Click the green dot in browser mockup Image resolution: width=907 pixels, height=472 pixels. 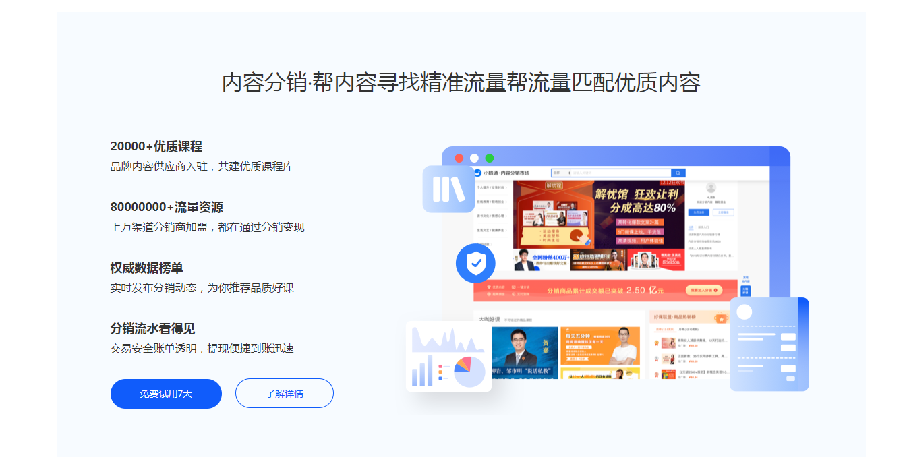click(490, 158)
